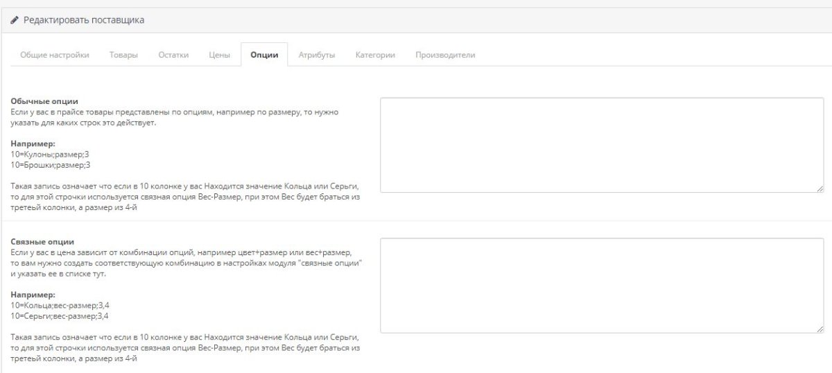Screen dimensions: 832x373
Task: Grab the resize handle of Обычные опции textarea
Action: pyautogui.click(x=820, y=188)
